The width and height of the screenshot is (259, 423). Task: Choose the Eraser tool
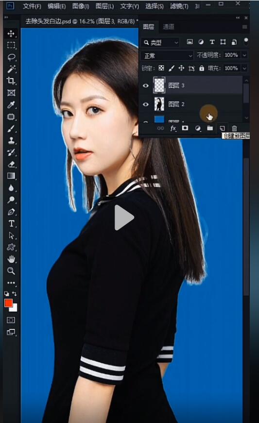(x=11, y=164)
